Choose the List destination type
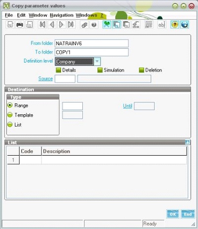 pyautogui.click(x=10, y=125)
